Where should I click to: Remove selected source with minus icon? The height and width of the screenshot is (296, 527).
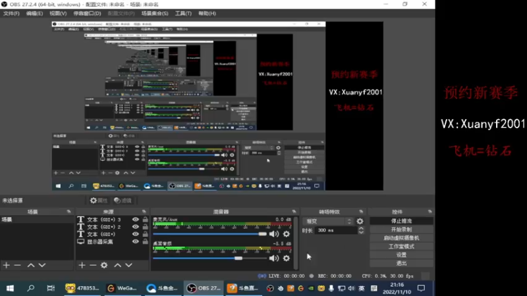93,265
